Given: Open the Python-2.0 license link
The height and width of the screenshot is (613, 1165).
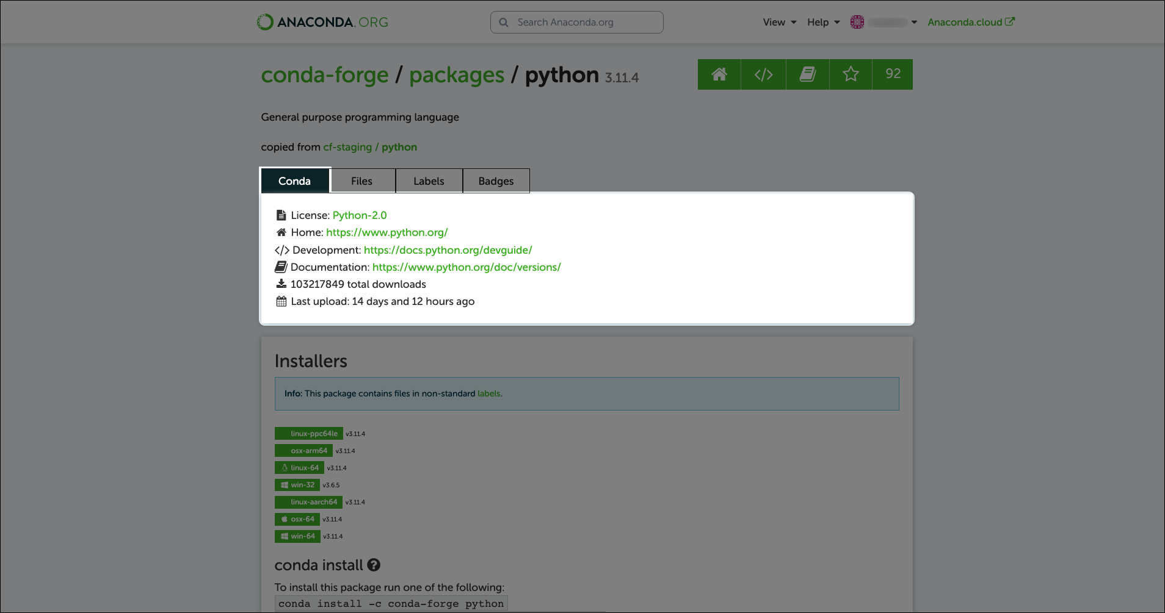Looking at the screenshot, I should [x=360, y=215].
